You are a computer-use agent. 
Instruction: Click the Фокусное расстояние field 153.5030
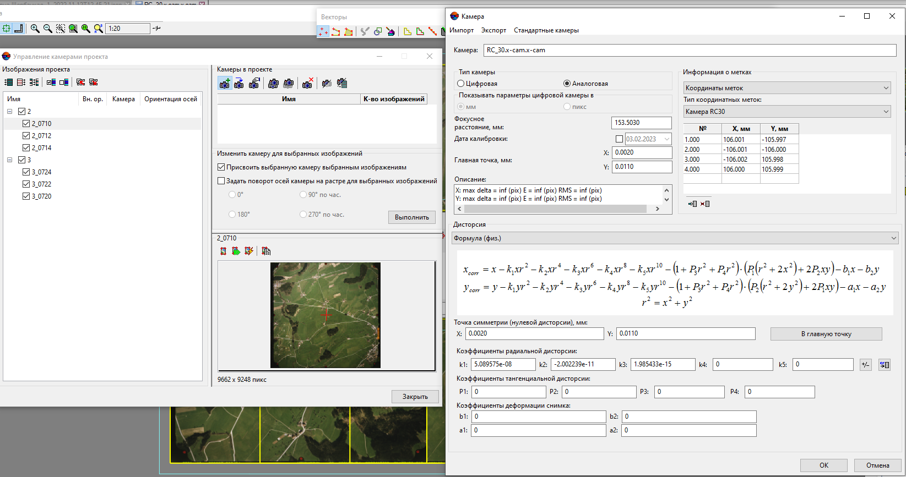[x=642, y=123]
